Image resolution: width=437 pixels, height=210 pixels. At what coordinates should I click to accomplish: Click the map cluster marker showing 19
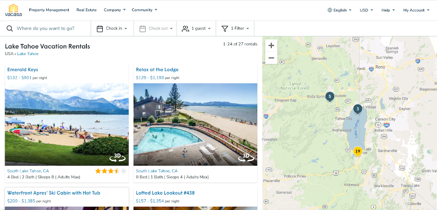point(358,151)
